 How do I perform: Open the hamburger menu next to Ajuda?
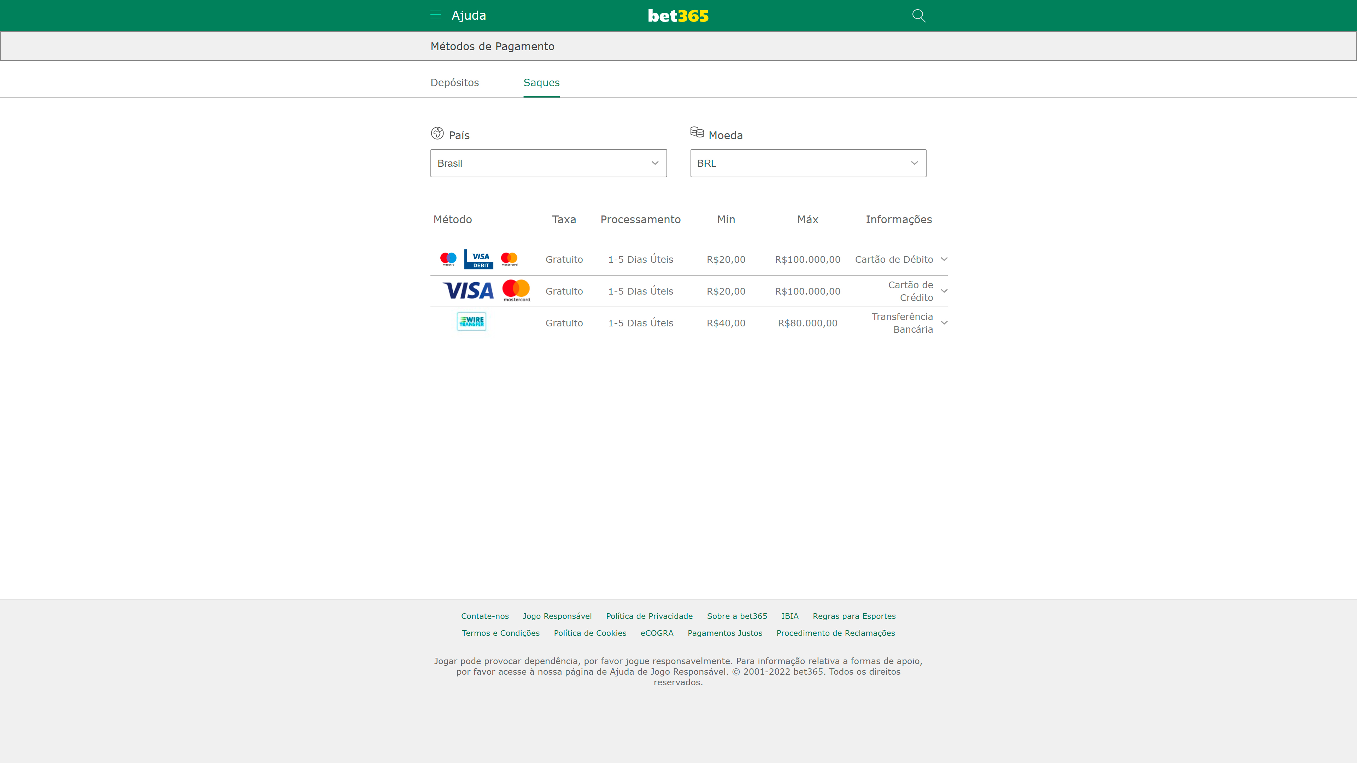(x=435, y=15)
